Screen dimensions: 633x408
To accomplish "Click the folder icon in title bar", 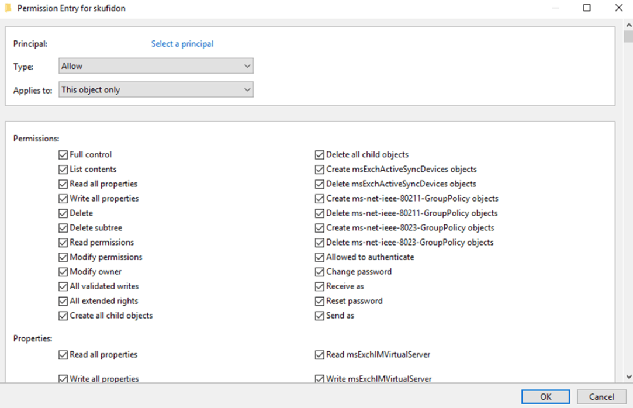I will [8, 8].
